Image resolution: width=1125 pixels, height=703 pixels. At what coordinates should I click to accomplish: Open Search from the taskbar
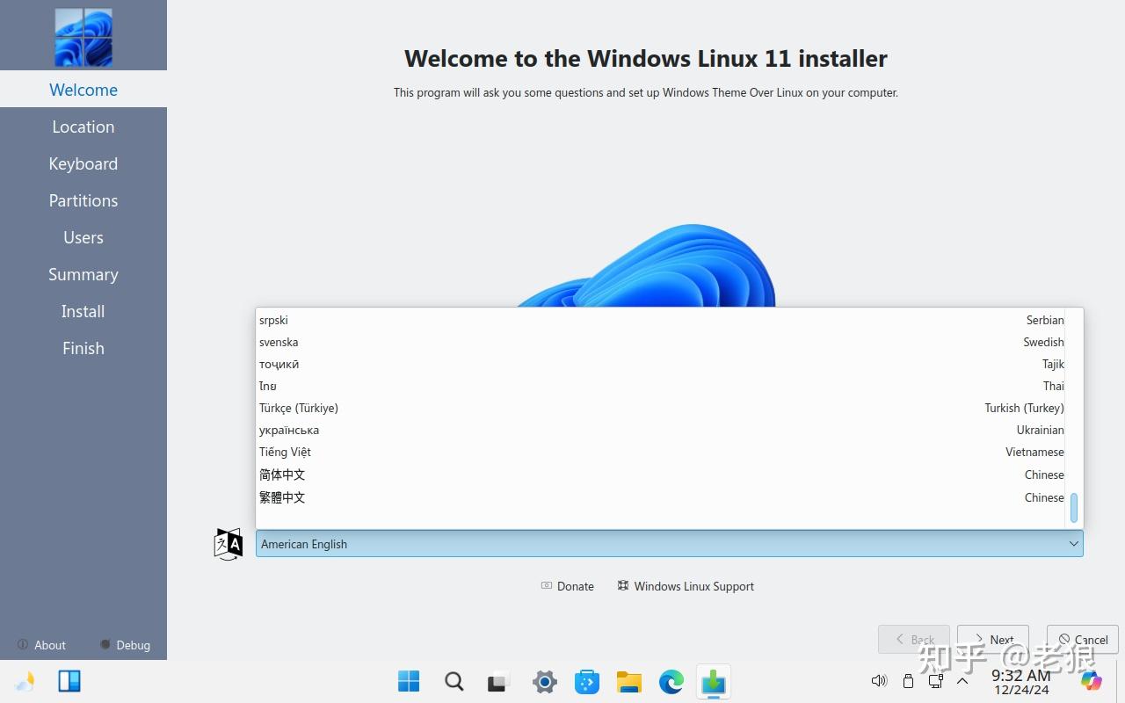[x=454, y=681]
